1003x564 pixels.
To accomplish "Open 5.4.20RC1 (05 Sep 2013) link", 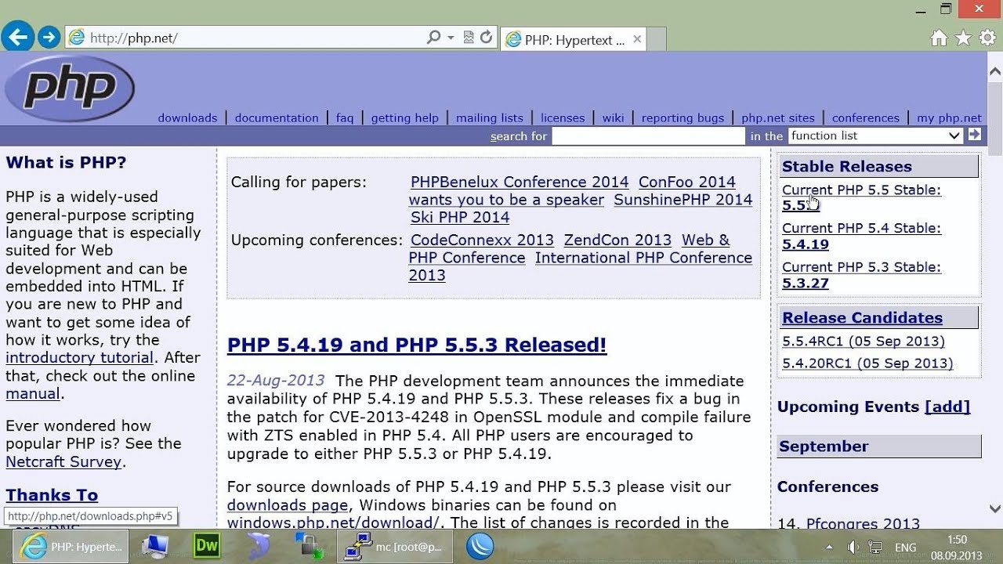I will 867,363.
